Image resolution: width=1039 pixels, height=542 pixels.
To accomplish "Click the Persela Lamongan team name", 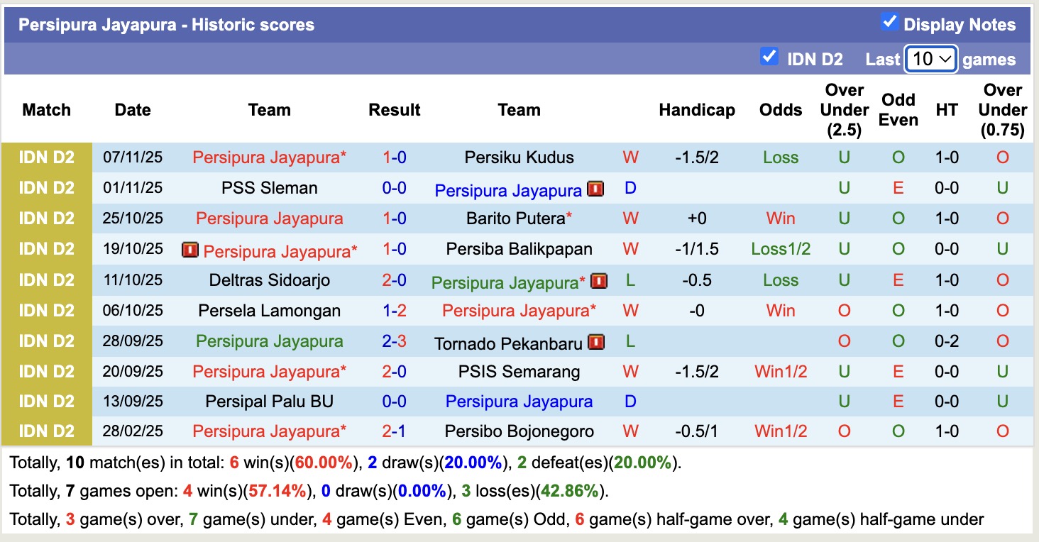I will point(269,311).
